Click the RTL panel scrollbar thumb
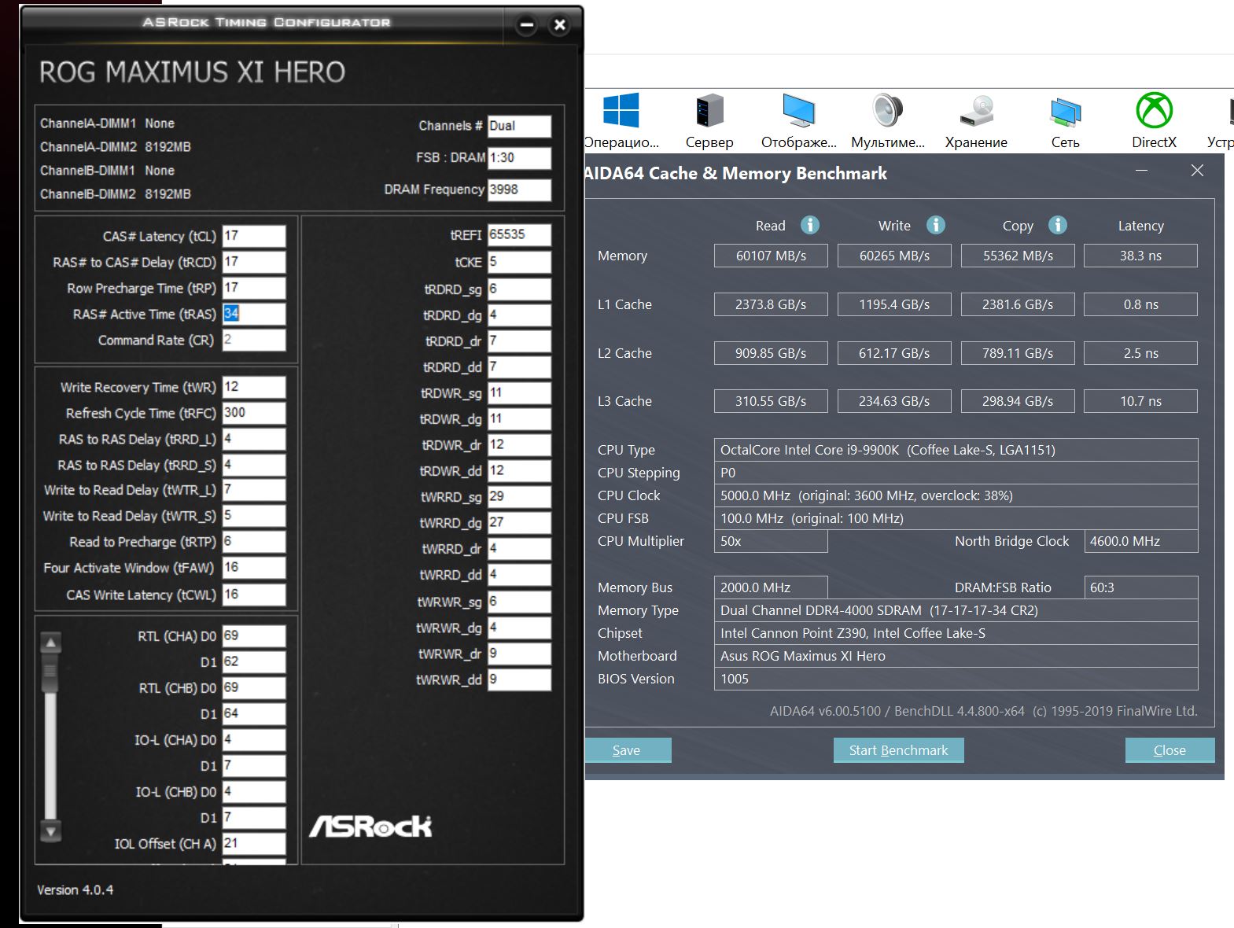 [x=51, y=674]
